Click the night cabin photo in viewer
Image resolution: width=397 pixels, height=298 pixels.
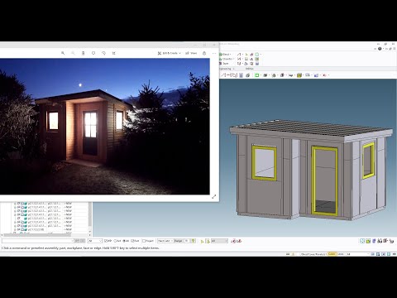(x=105, y=126)
